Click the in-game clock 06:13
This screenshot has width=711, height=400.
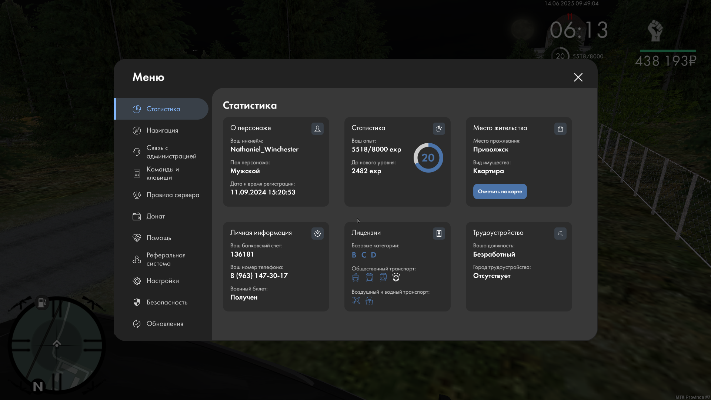point(579,30)
